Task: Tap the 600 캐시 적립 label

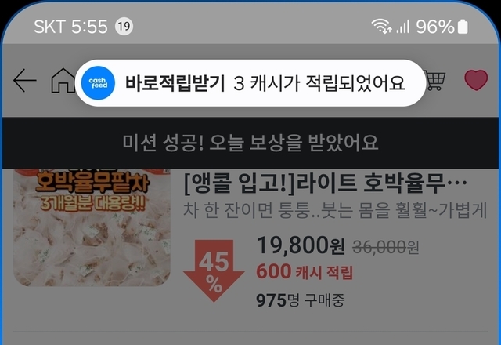Action: pyautogui.click(x=305, y=272)
